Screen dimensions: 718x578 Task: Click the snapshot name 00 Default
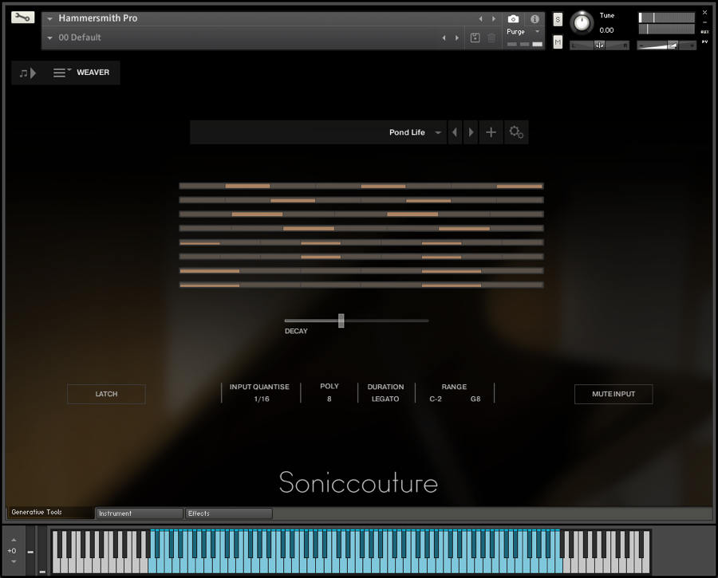(x=80, y=37)
